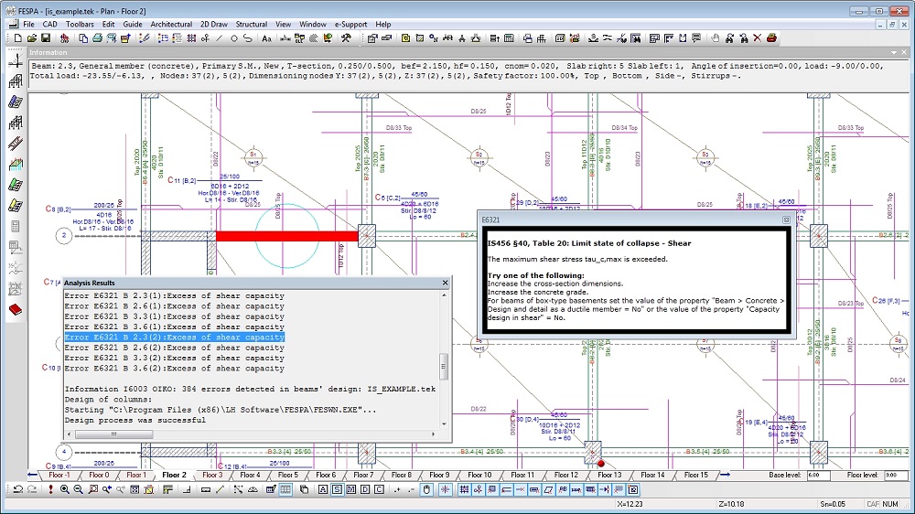Click the redo arrow in the bottom toolbar
The height and width of the screenshot is (514, 915).
pos(32,489)
